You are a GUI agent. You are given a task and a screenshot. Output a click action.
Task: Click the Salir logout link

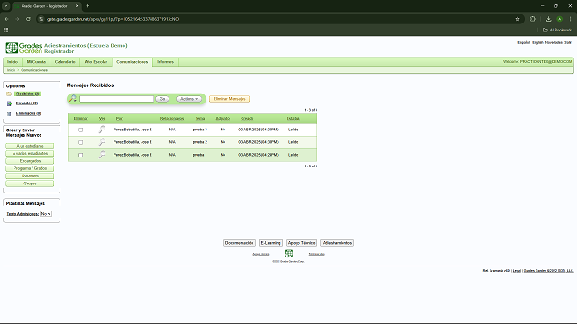568,42
